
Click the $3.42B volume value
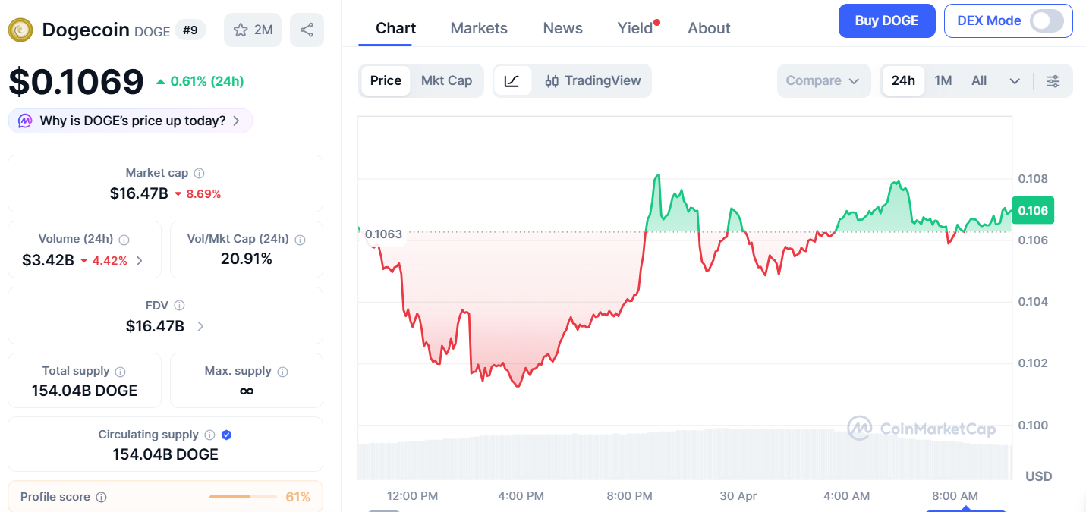[x=49, y=260]
